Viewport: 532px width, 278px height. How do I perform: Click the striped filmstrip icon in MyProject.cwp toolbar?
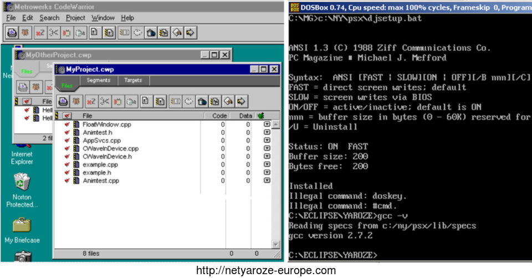coord(176,101)
